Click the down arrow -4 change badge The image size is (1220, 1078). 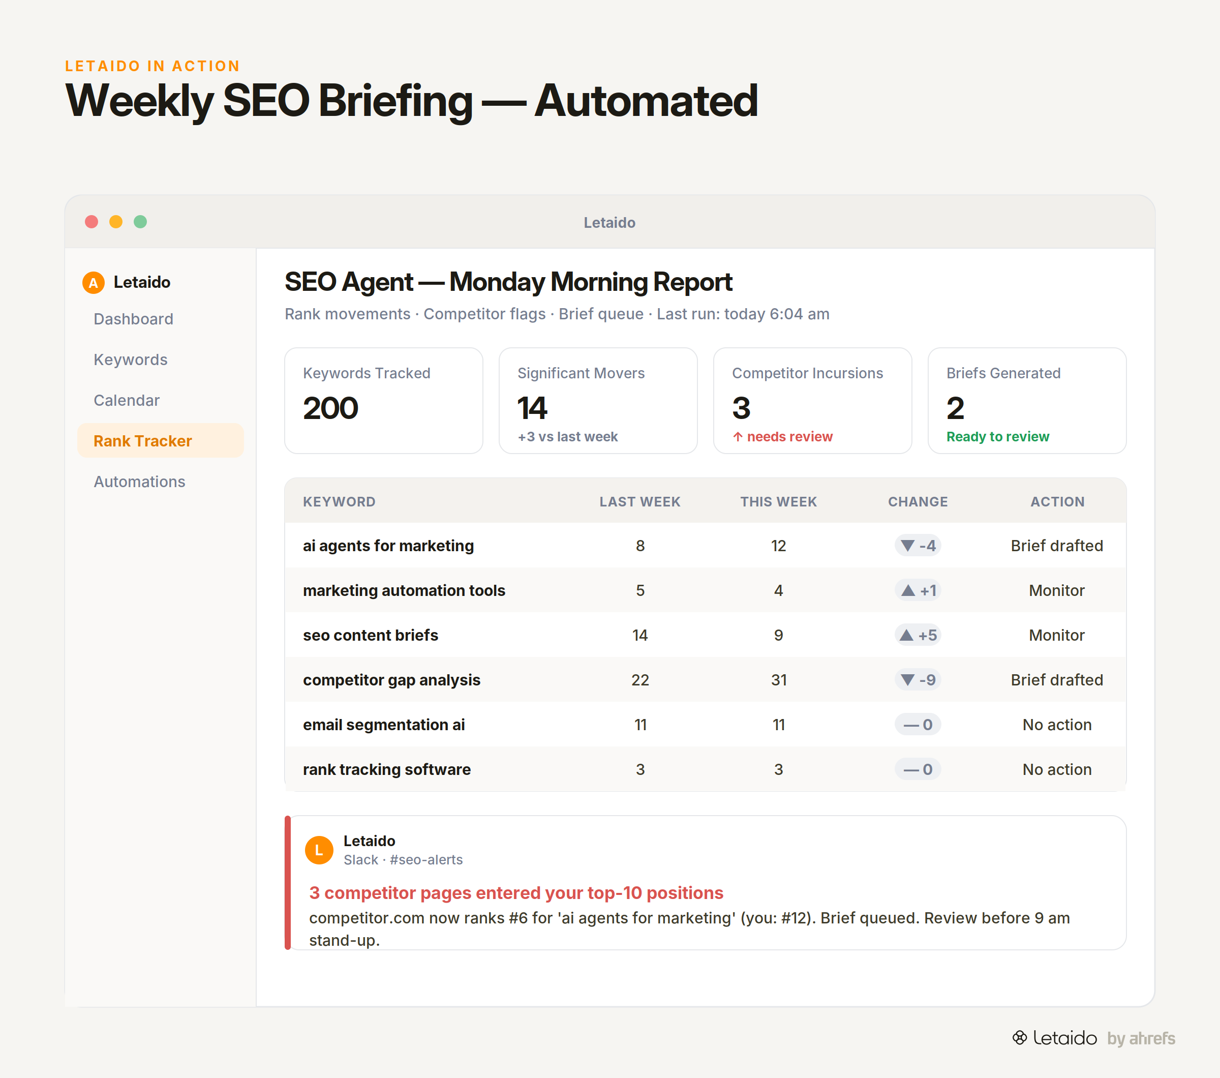click(918, 546)
